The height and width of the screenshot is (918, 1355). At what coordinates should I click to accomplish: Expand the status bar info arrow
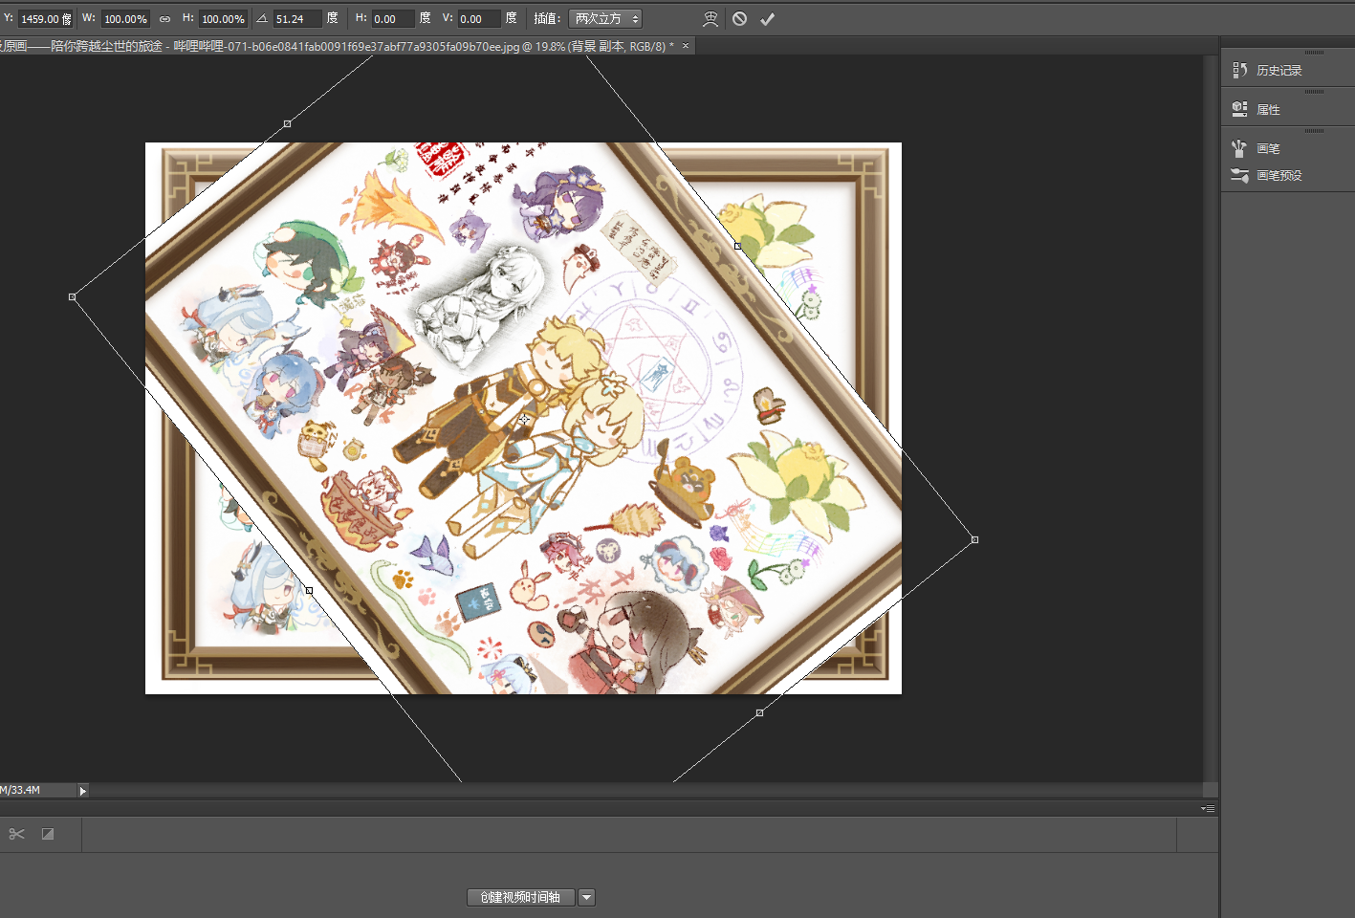coord(82,791)
